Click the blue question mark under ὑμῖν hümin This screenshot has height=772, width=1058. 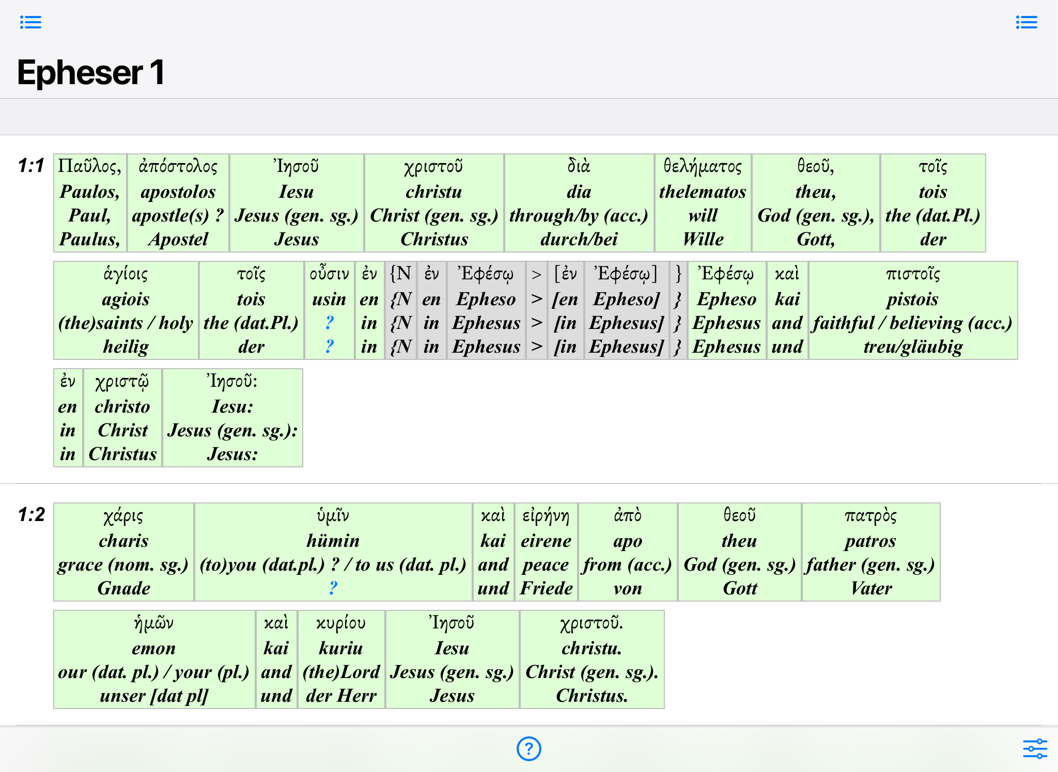pyautogui.click(x=333, y=588)
